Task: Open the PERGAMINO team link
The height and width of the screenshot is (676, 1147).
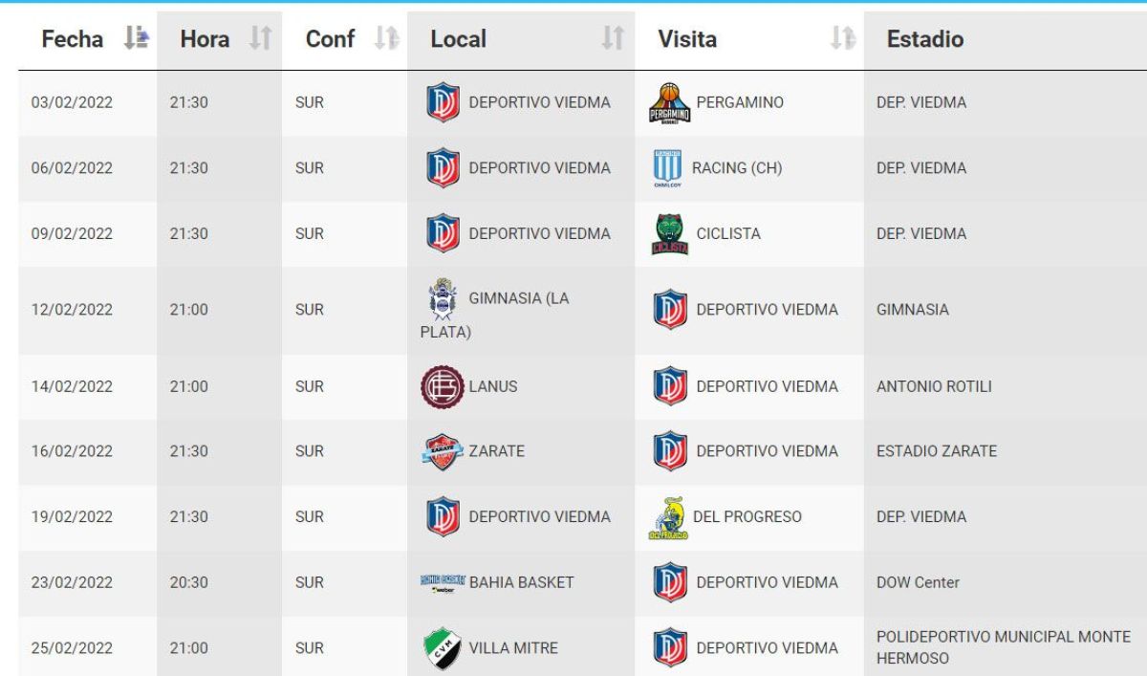Action: click(x=739, y=102)
